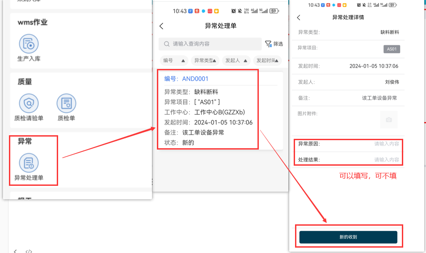The width and height of the screenshot is (426, 253).
Task: Open the 生产入库 icon
Action: [x=29, y=44]
